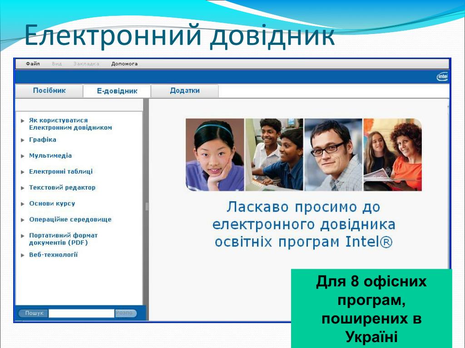Open the Мультимедіа topic
The width and height of the screenshot is (465, 348).
click(x=50, y=156)
